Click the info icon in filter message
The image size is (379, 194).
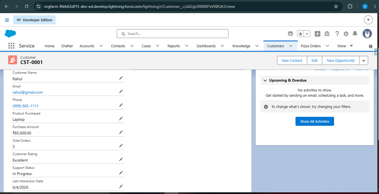pos(266,107)
